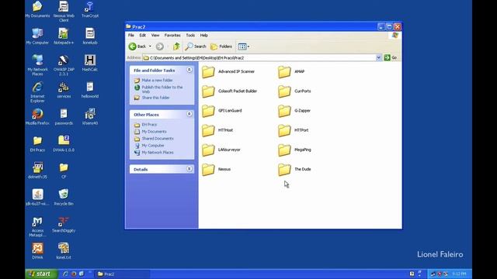The width and height of the screenshot is (497, 279).
Task: Select the DVWA-1.0.8 desktop folder
Action: click(x=64, y=143)
